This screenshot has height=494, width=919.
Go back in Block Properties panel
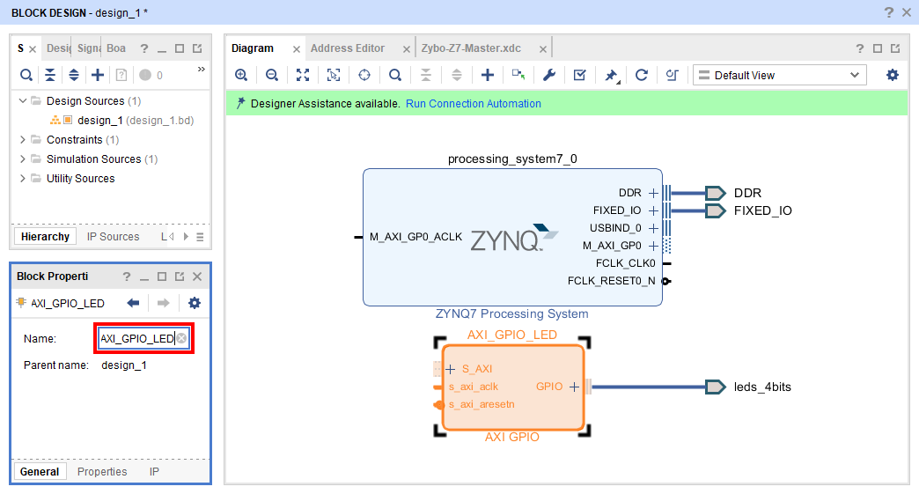(133, 303)
